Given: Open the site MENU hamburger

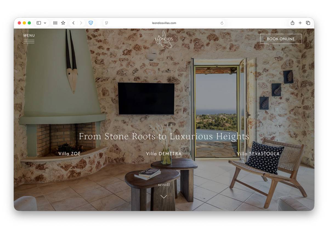Looking at the screenshot, I should [29, 38].
